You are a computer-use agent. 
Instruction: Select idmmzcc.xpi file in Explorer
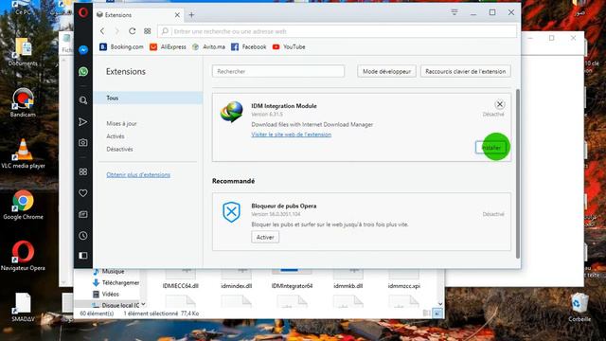click(x=404, y=278)
